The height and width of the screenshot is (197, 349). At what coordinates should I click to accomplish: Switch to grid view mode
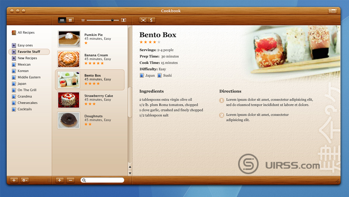[x=70, y=20]
